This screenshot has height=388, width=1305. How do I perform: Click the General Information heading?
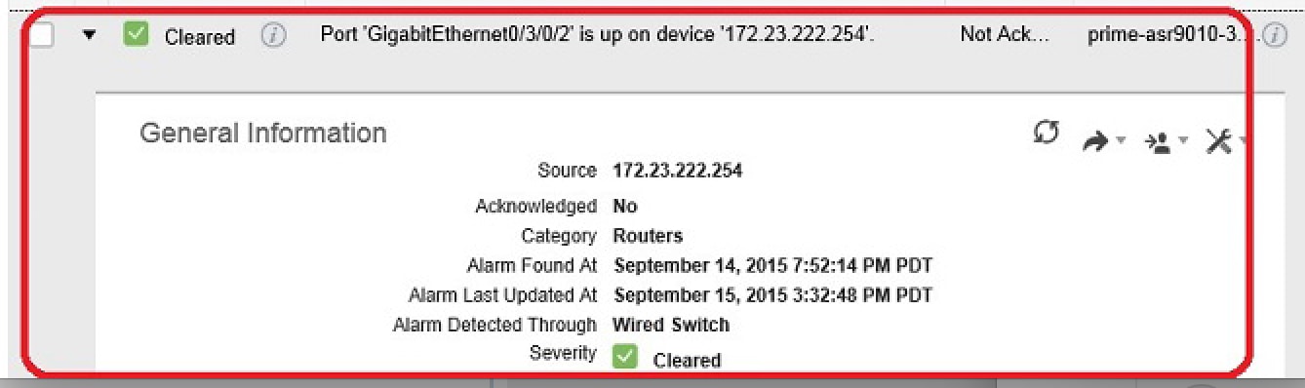pyautogui.click(x=263, y=133)
